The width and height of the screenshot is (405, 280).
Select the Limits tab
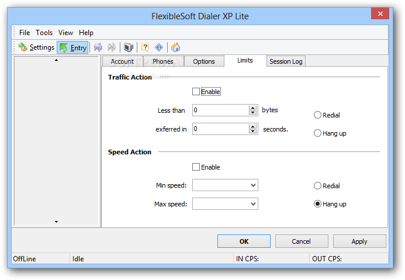(x=245, y=60)
